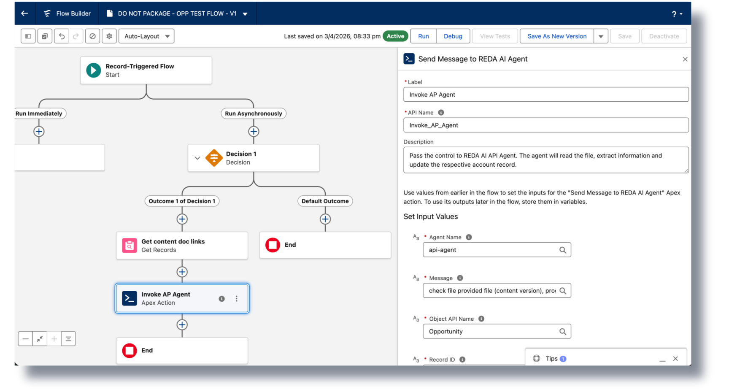Open the Agent Name lookup search icon

tap(563, 249)
